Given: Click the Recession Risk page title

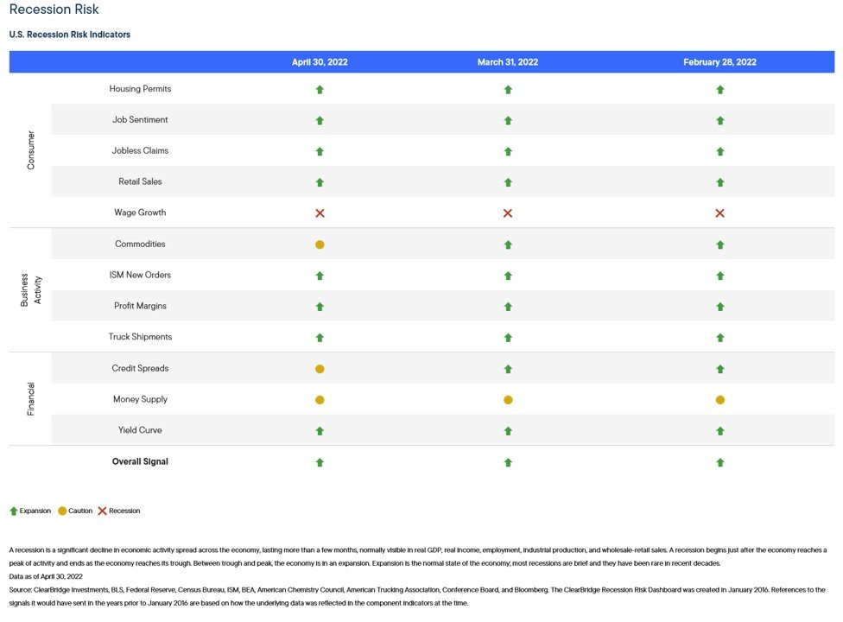Looking at the screenshot, I should tap(54, 10).
